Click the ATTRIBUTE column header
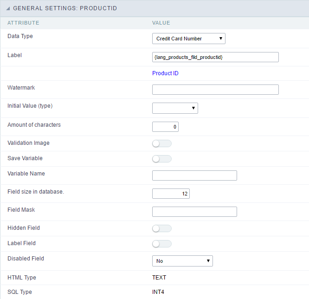 point(23,23)
